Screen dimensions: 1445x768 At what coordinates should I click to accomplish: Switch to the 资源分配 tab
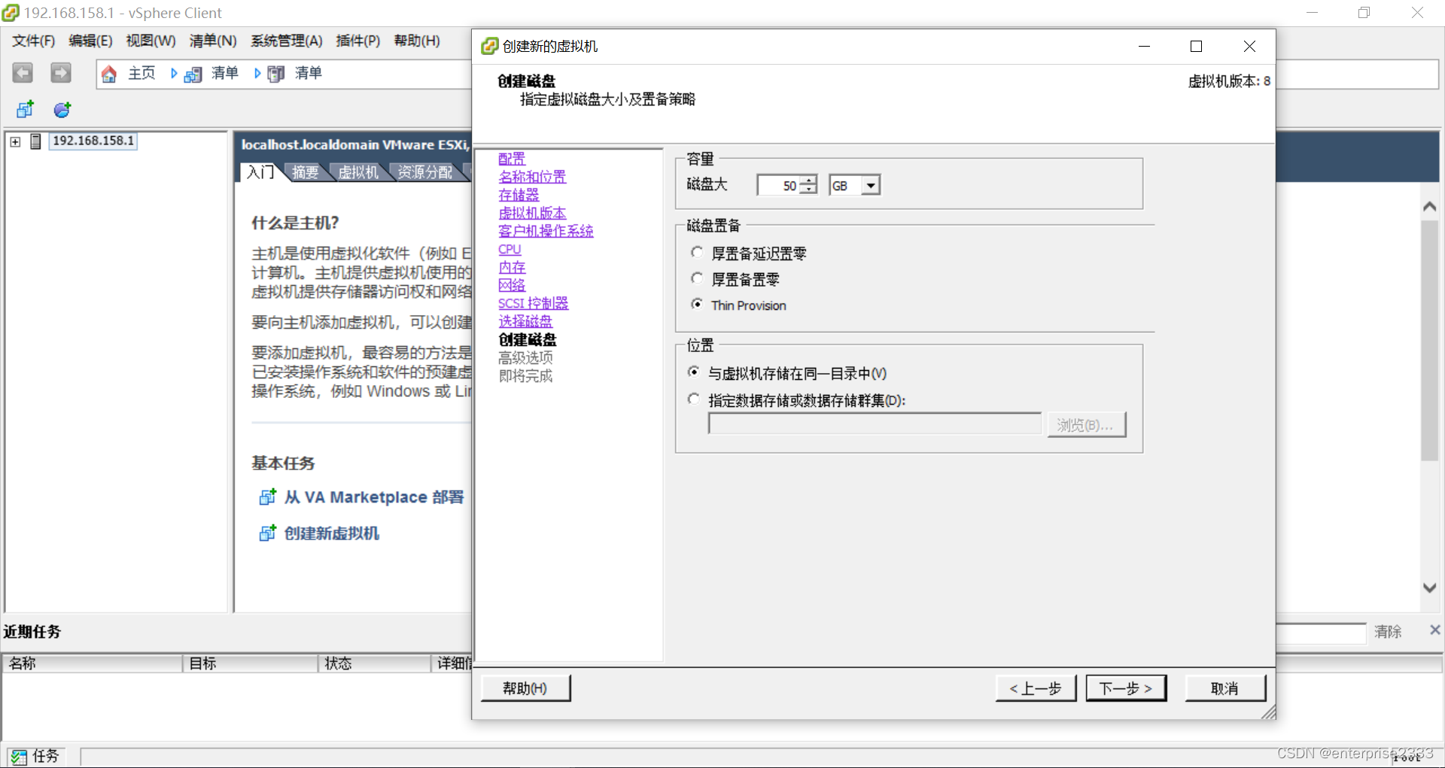coord(424,172)
